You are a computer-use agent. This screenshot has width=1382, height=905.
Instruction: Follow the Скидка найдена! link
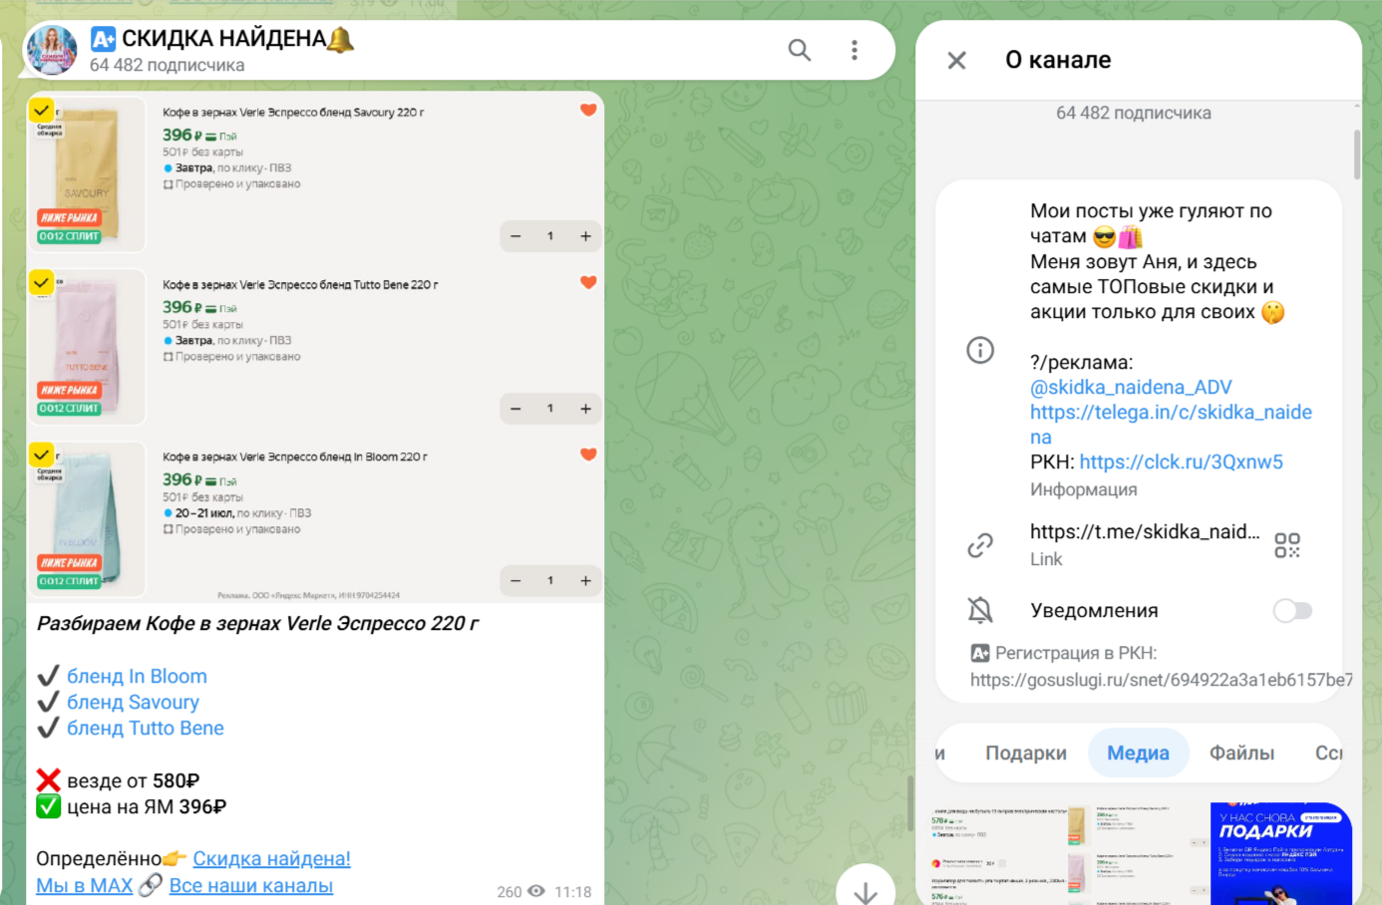click(x=271, y=859)
